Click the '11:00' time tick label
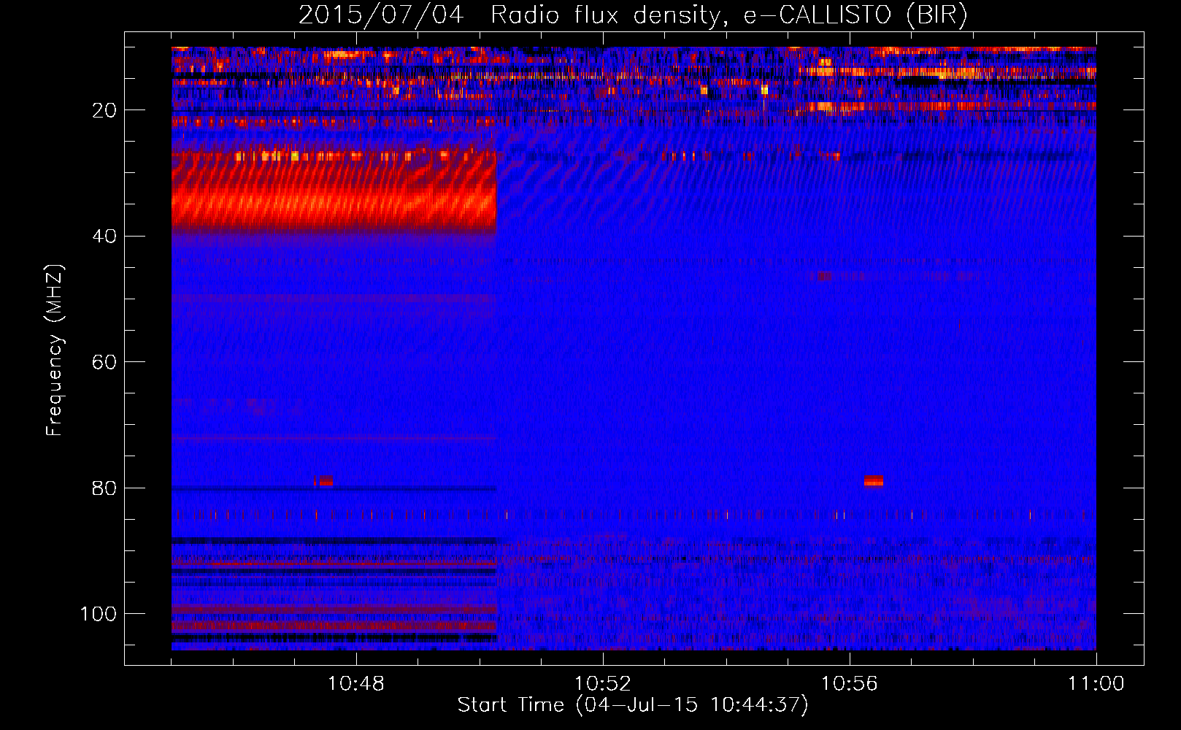The width and height of the screenshot is (1181, 730). [x=1096, y=684]
